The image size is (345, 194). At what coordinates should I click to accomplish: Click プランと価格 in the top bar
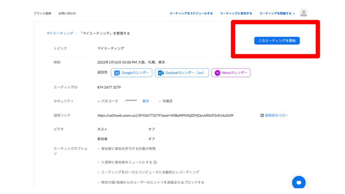click(42, 13)
